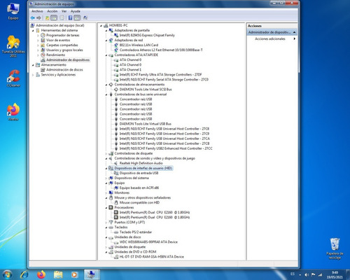Open the Archivo menu
The image size is (350, 280).
pyautogui.click(x=37, y=11)
